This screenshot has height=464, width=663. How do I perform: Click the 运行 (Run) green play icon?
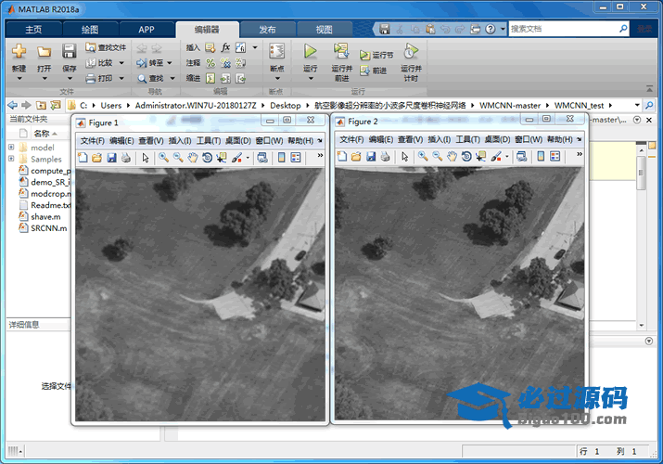point(310,52)
